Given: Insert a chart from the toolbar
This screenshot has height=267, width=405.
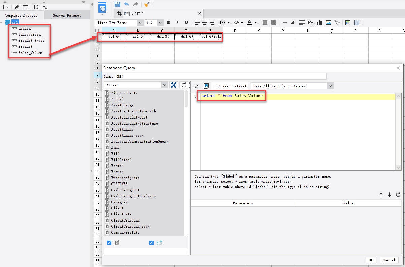Looking at the screenshot, I should tap(319, 23).
